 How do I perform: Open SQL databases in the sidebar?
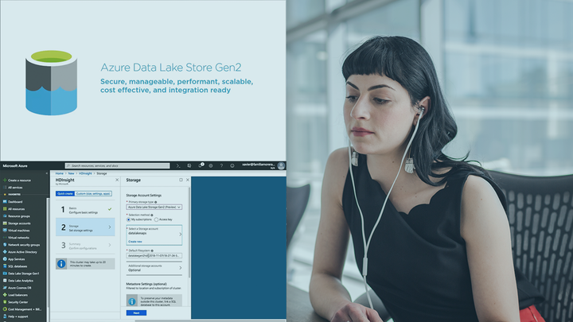click(15, 266)
